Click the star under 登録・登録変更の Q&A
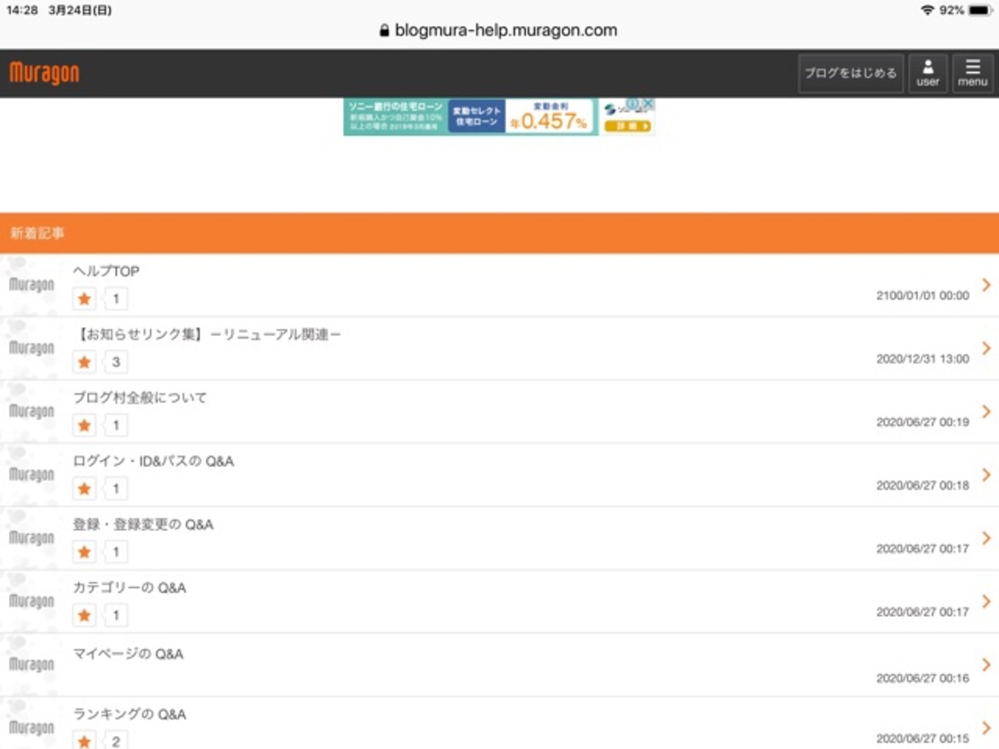This screenshot has height=749, width=999. tap(85, 552)
